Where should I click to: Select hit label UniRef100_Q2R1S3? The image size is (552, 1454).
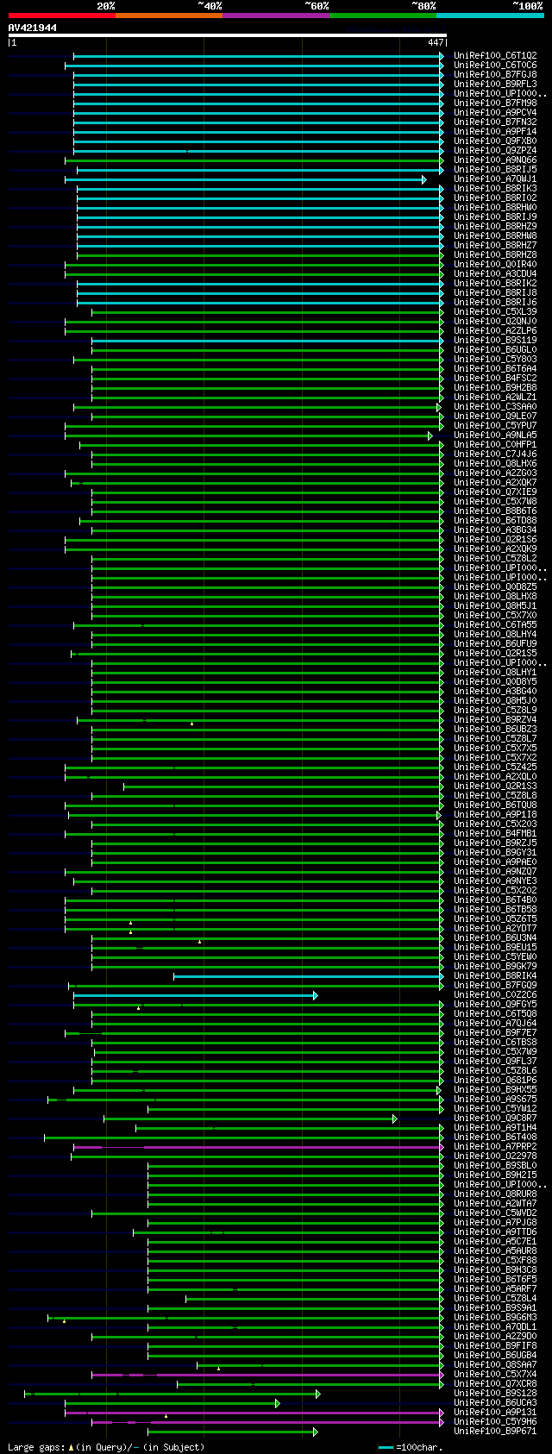coord(495,786)
